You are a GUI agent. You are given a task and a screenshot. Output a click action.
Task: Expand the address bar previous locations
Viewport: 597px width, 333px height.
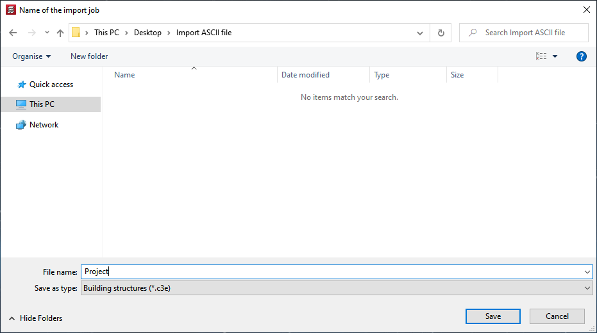[420, 33]
